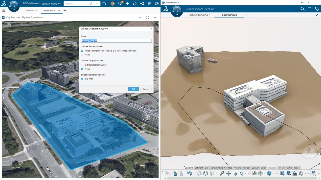
Task: Click the magnifier in the 3DDashboard search box
Action: [x=91, y=4]
